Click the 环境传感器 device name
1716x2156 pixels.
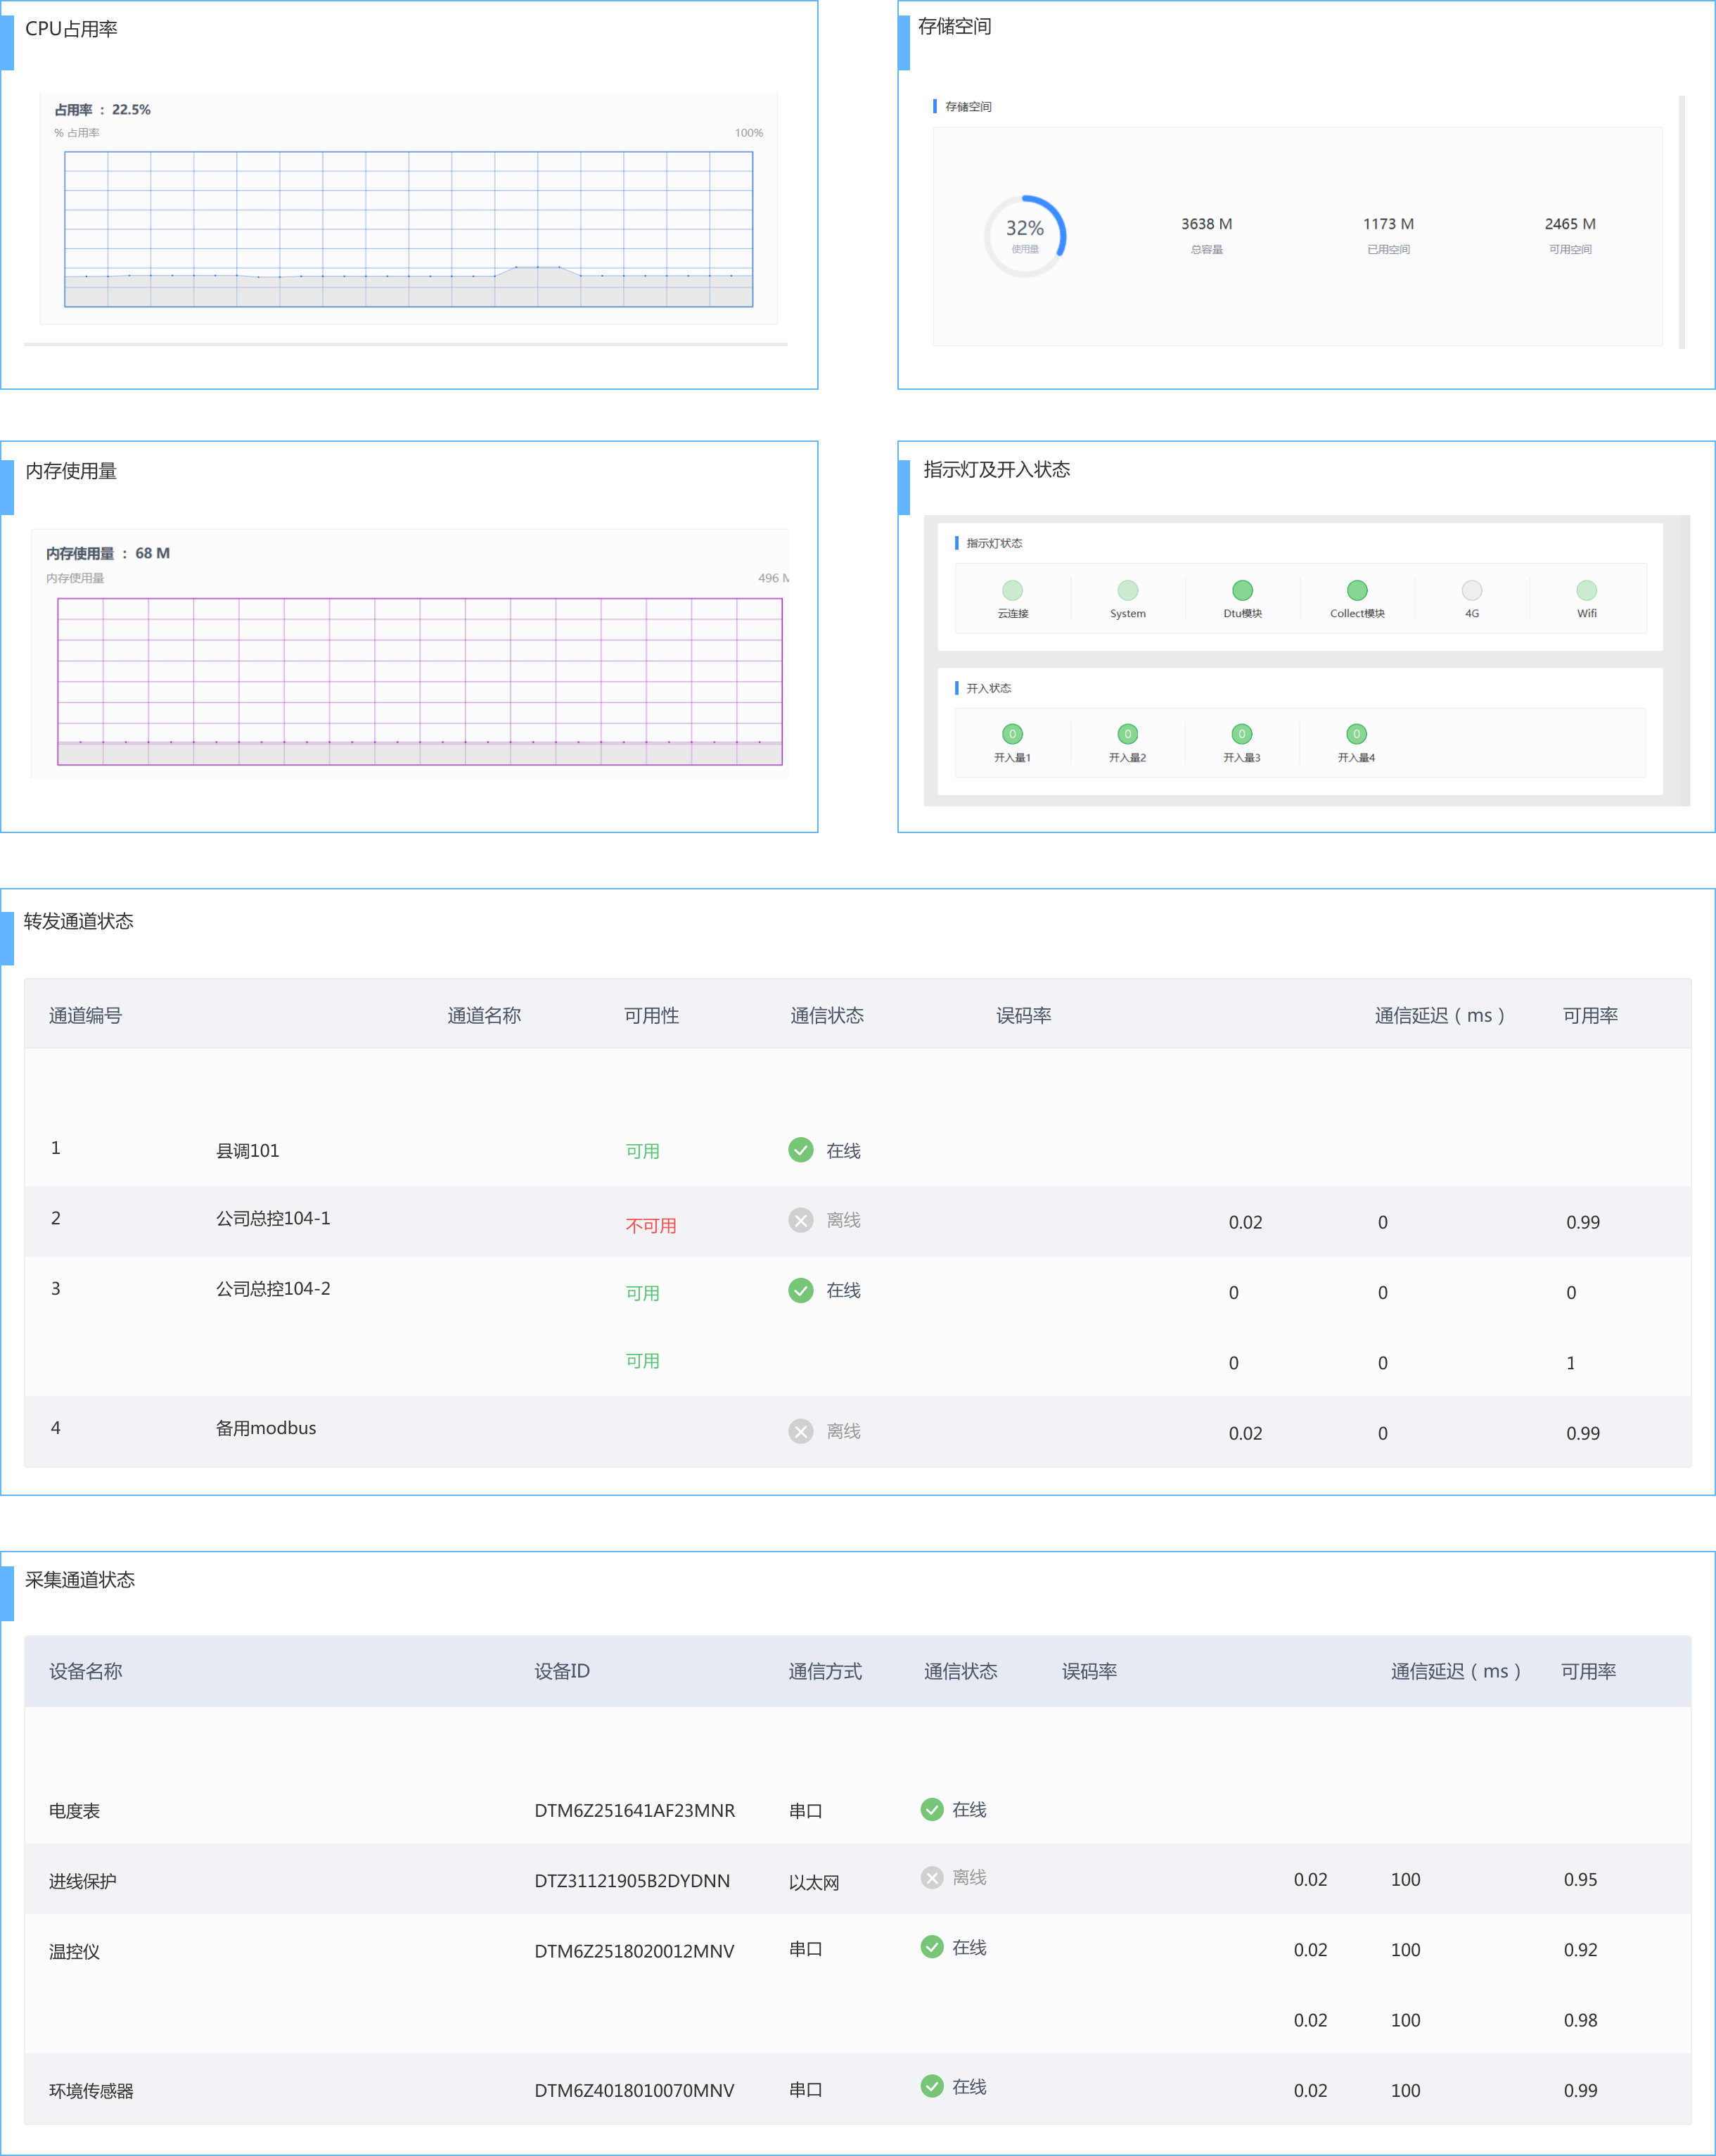point(91,2091)
